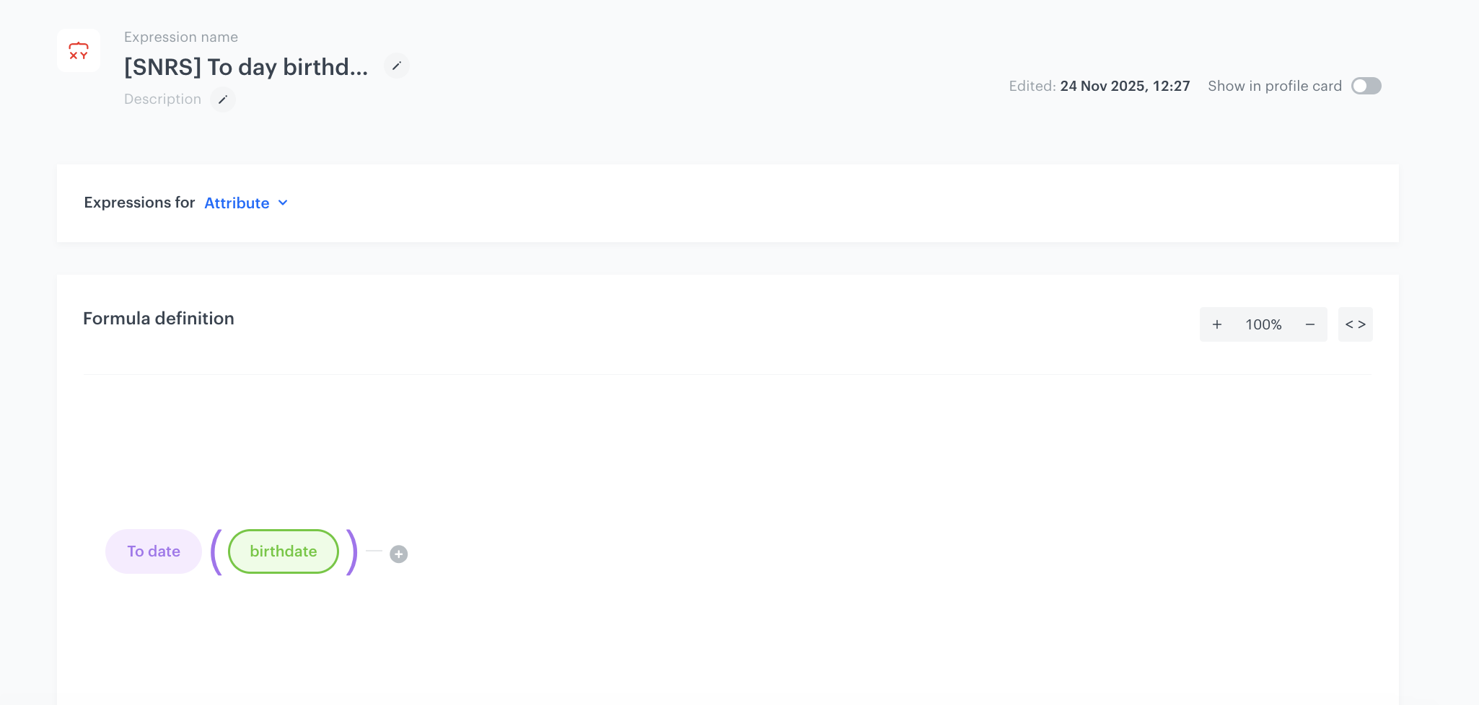1479x705 pixels.
Task: Click the Show in profile card label
Action: 1274,87
